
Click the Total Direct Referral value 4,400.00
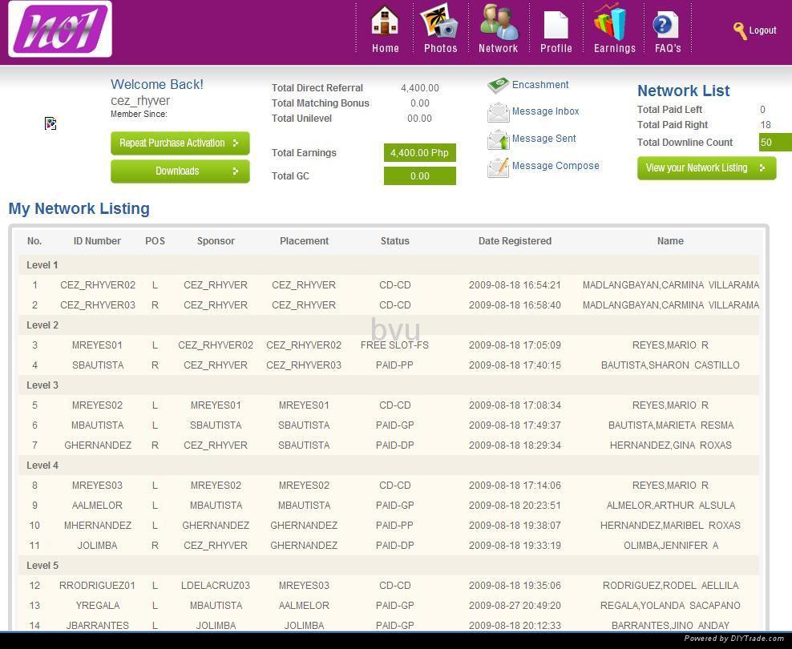coord(420,88)
